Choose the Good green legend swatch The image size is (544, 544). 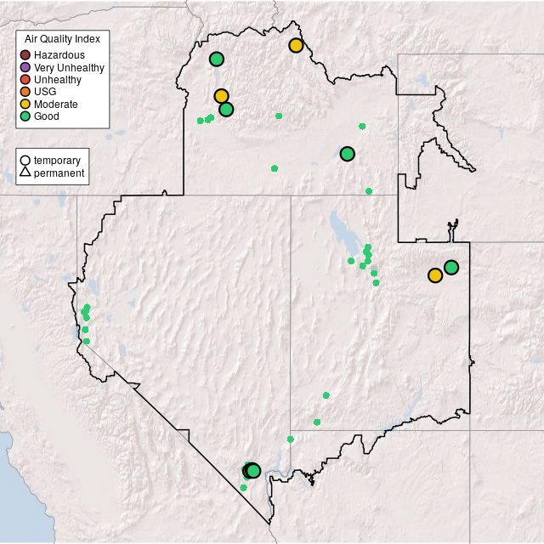coord(25,116)
